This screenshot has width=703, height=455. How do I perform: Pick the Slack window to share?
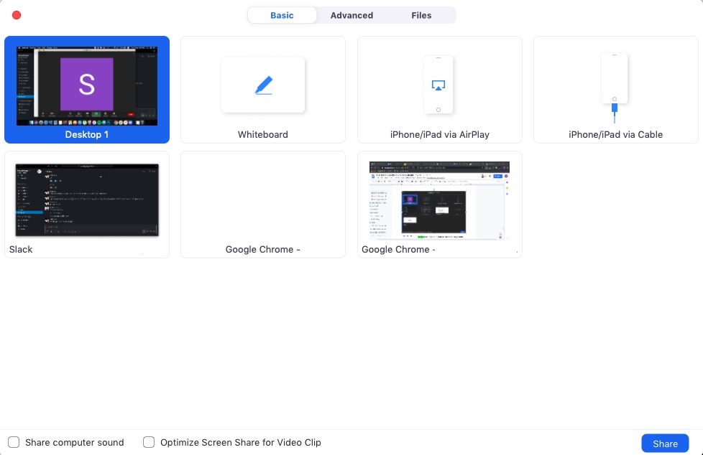pyautogui.click(x=86, y=205)
